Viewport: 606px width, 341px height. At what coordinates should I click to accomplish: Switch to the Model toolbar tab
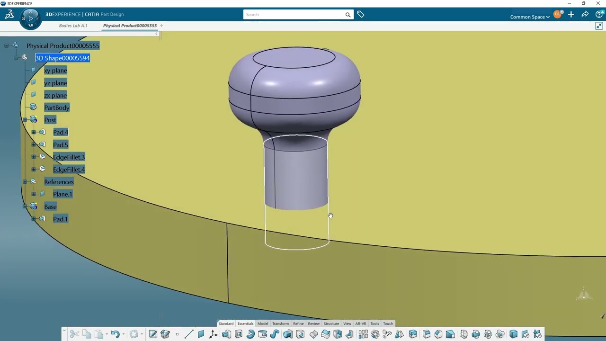click(263, 323)
